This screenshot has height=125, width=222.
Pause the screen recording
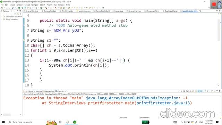coord(220,6)
